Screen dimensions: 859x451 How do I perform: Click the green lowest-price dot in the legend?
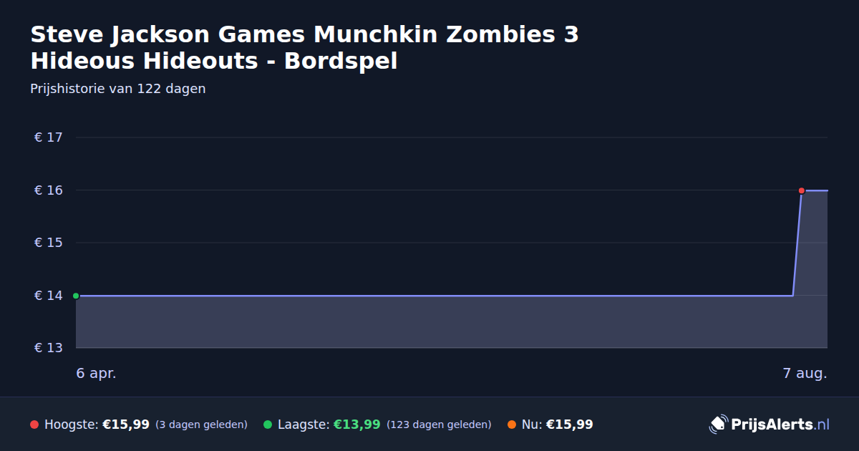point(268,425)
